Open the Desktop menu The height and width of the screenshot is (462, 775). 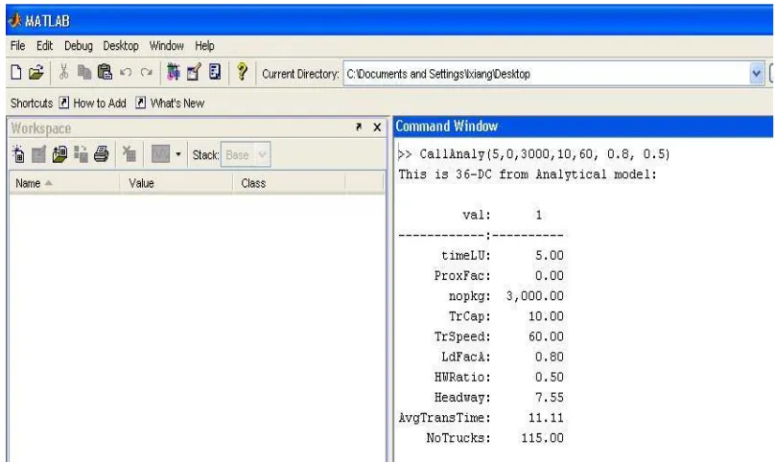click(x=121, y=46)
